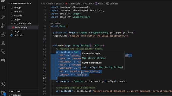Click the src breadcrumb segment
This screenshot has height=96, width=172.
(43, 3)
